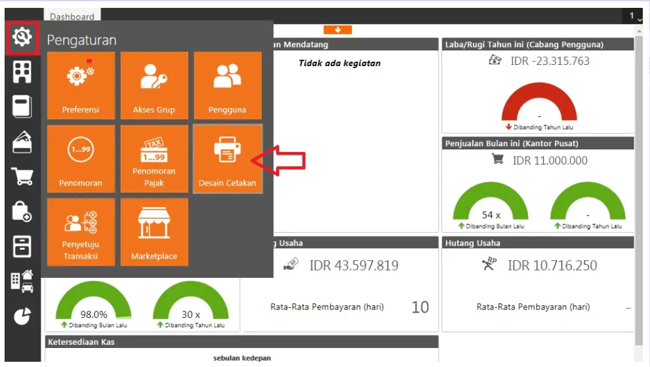Click the red Laba/Rugi gauge

[539, 102]
